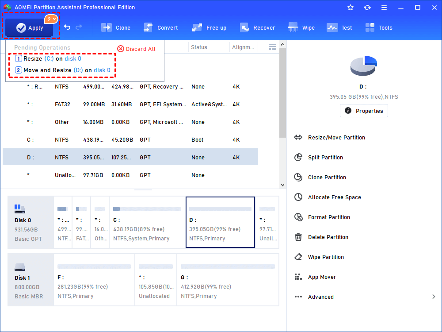Select the F: 281.23GB block on Disk 1
442x332 pixels.
[94, 280]
